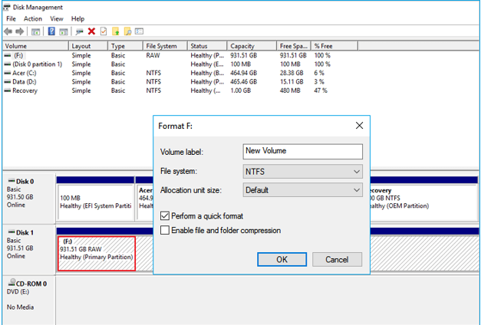Click the DVD (E:) text
Viewport: 481px width, 325px height.
tap(18, 291)
